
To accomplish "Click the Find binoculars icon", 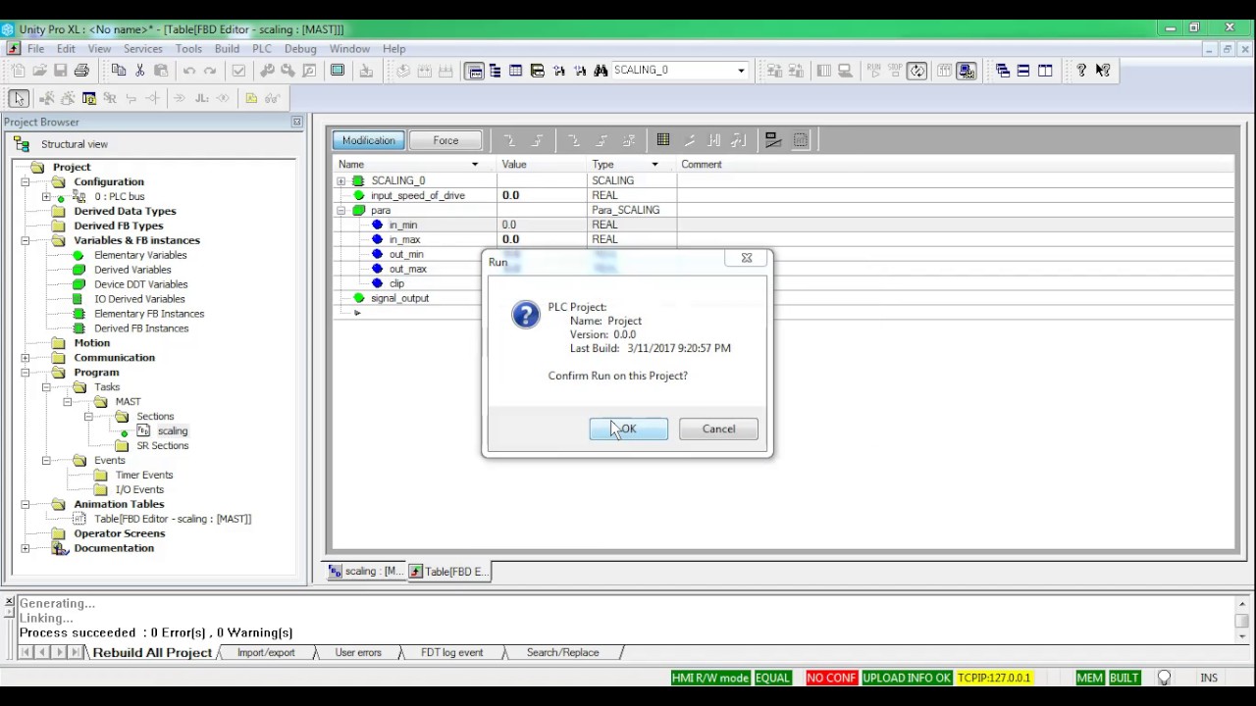I will (x=601, y=71).
